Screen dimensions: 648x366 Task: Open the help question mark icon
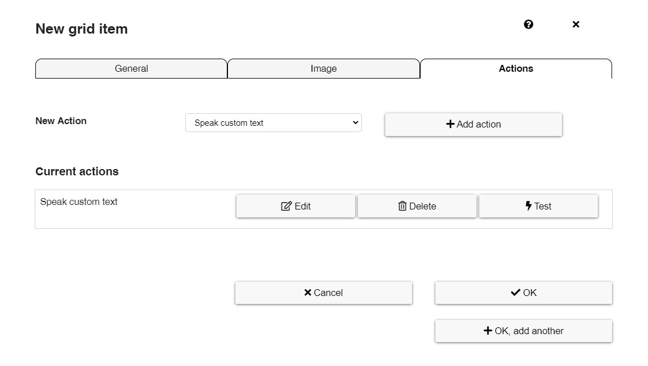528,24
